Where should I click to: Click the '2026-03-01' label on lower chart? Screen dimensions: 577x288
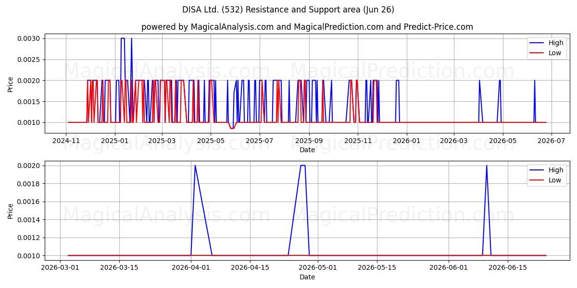(x=60, y=268)
